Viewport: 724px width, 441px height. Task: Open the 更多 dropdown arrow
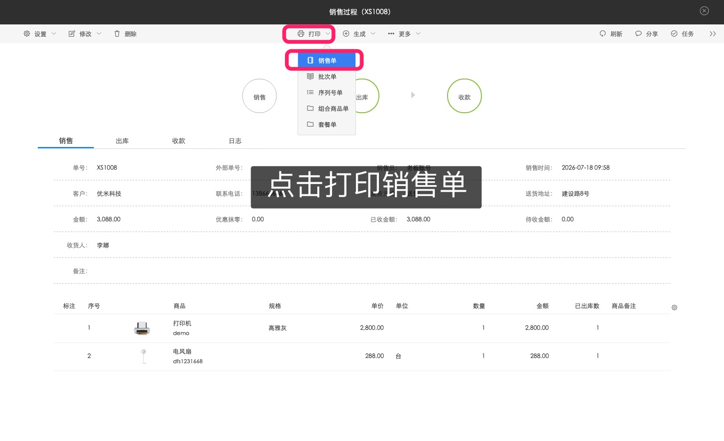coord(418,34)
